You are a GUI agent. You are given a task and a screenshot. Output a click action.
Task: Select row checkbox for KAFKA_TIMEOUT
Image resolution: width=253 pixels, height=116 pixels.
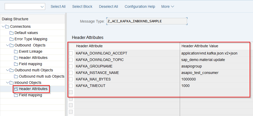71,86
